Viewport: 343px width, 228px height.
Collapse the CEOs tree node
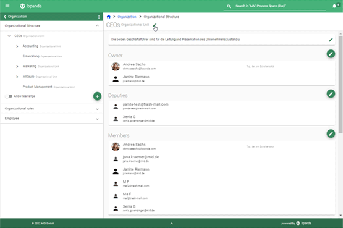coord(9,36)
